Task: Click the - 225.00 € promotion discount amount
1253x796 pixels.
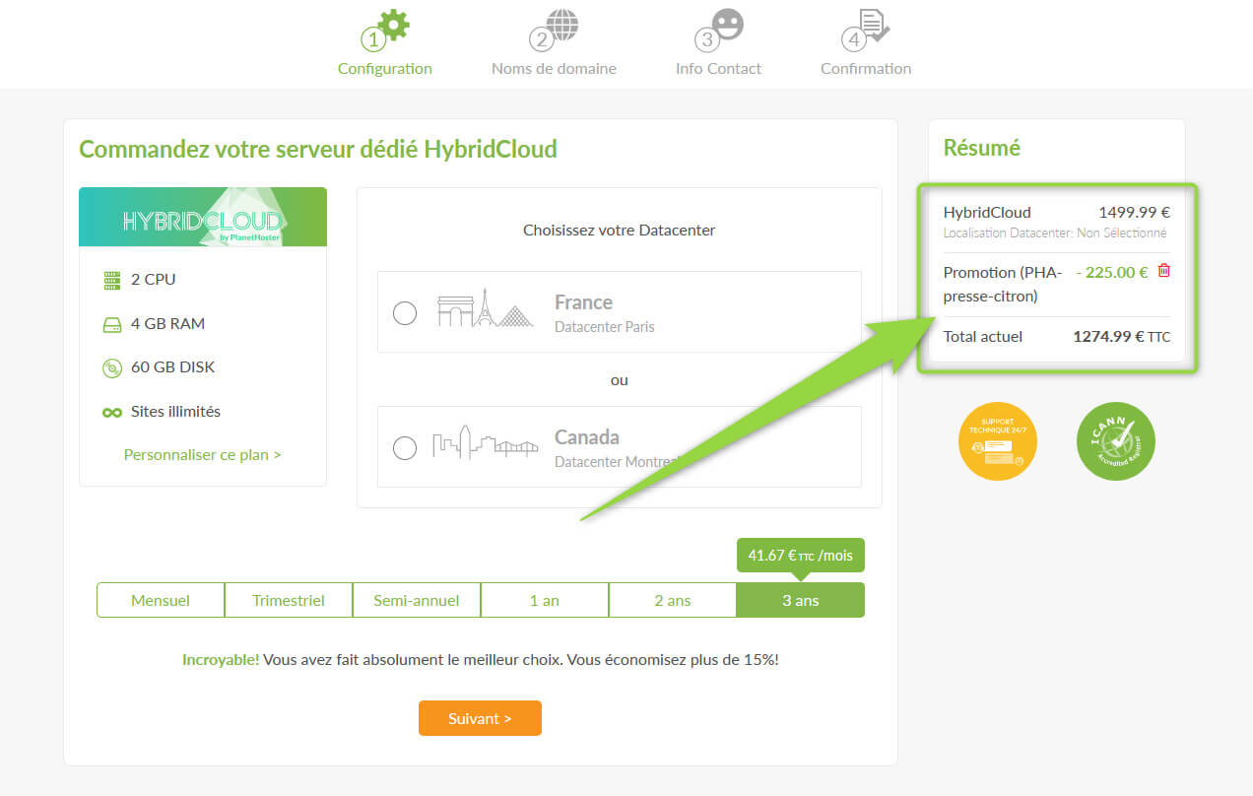Action: point(1112,272)
